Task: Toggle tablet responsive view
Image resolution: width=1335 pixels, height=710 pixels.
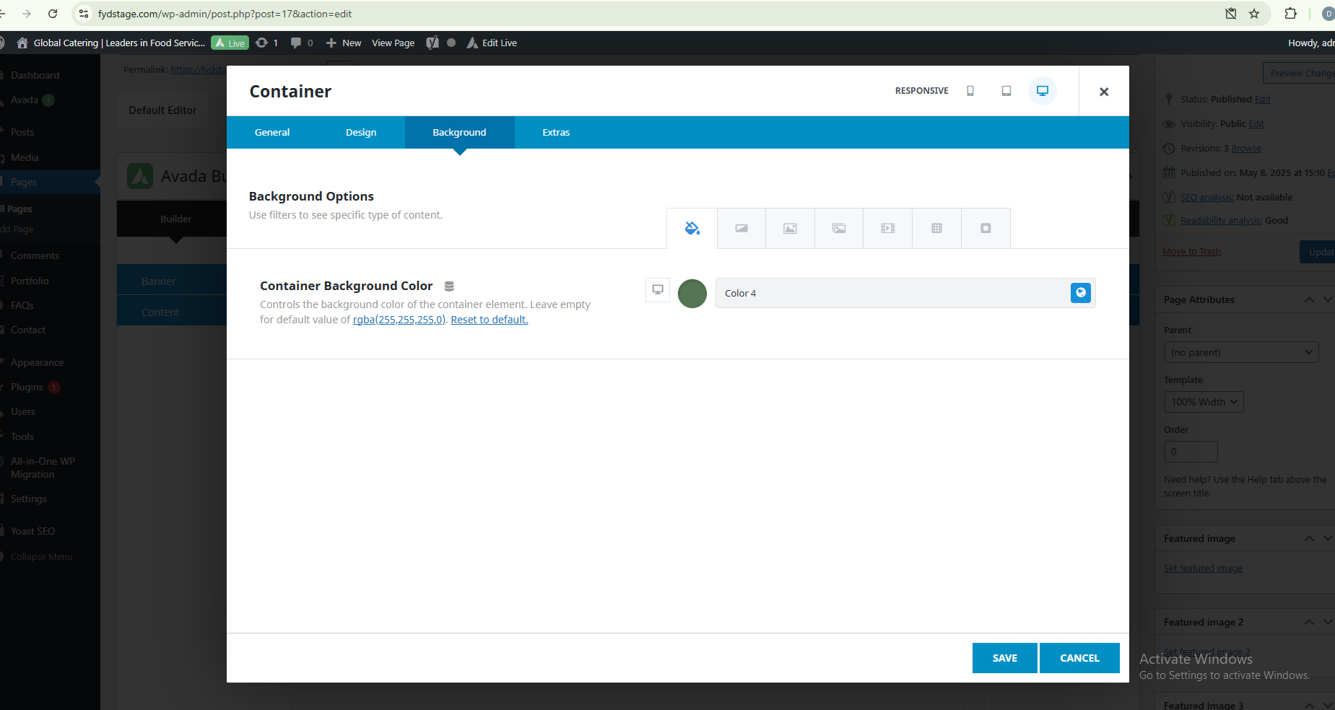Action: click(1006, 91)
